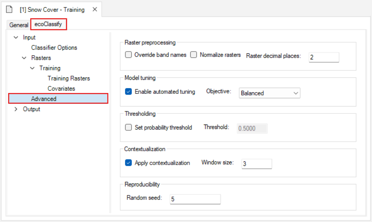Enable Override band names checkbox
Screen dimensions: 372x222
click(x=128, y=55)
